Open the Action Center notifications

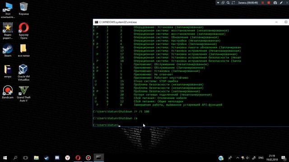284,158
